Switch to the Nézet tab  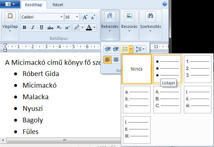pyautogui.click(x=58, y=5)
